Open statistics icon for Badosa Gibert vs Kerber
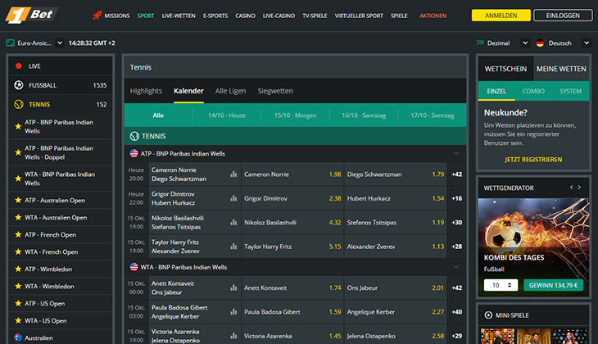The image size is (598, 344). [233, 311]
